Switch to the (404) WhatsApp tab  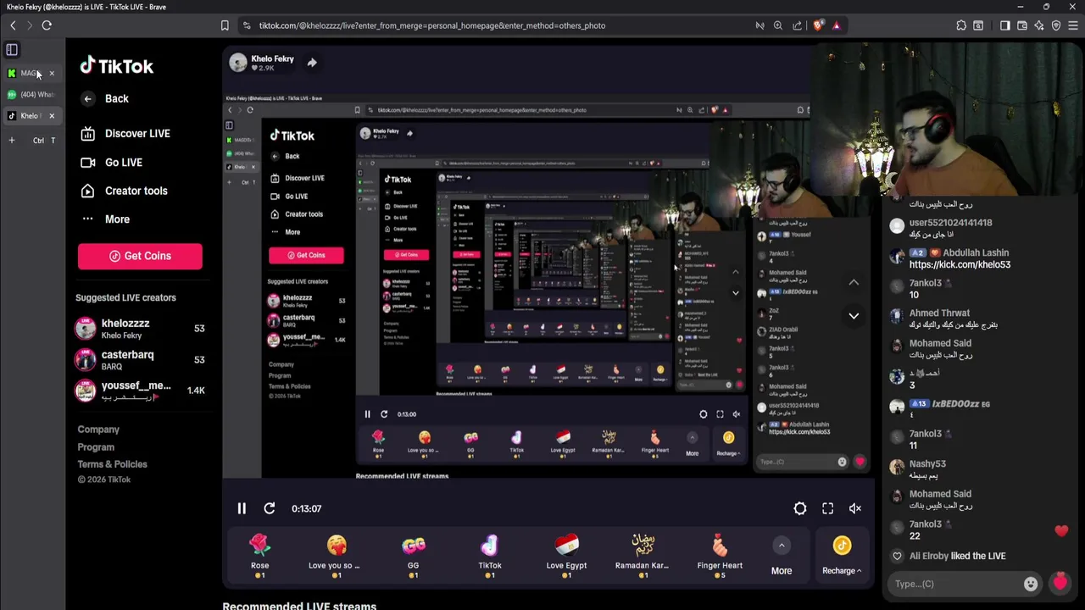pos(31,95)
